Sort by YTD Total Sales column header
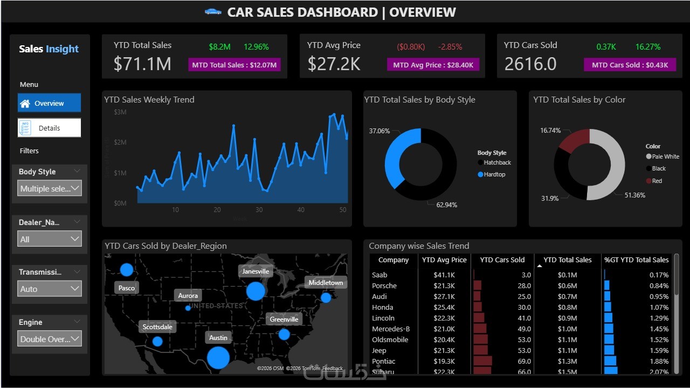Image resolution: width=690 pixels, height=388 pixels. click(x=567, y=260)
